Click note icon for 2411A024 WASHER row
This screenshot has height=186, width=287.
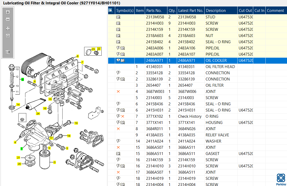click(118, 141)
